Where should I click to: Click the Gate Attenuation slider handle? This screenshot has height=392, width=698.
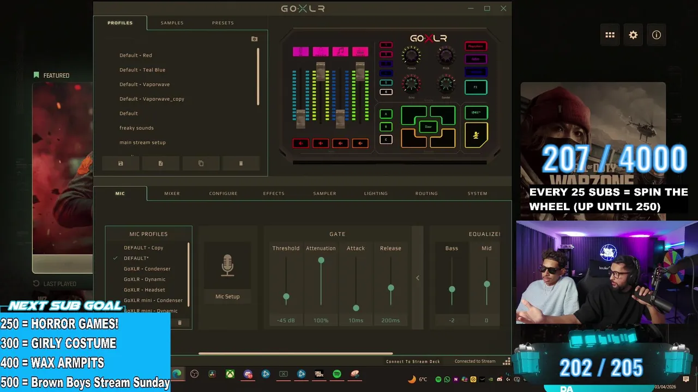point(321,261)
